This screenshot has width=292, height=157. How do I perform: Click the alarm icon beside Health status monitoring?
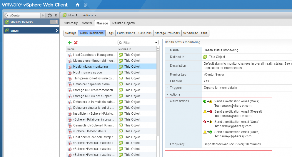point(70,67)
